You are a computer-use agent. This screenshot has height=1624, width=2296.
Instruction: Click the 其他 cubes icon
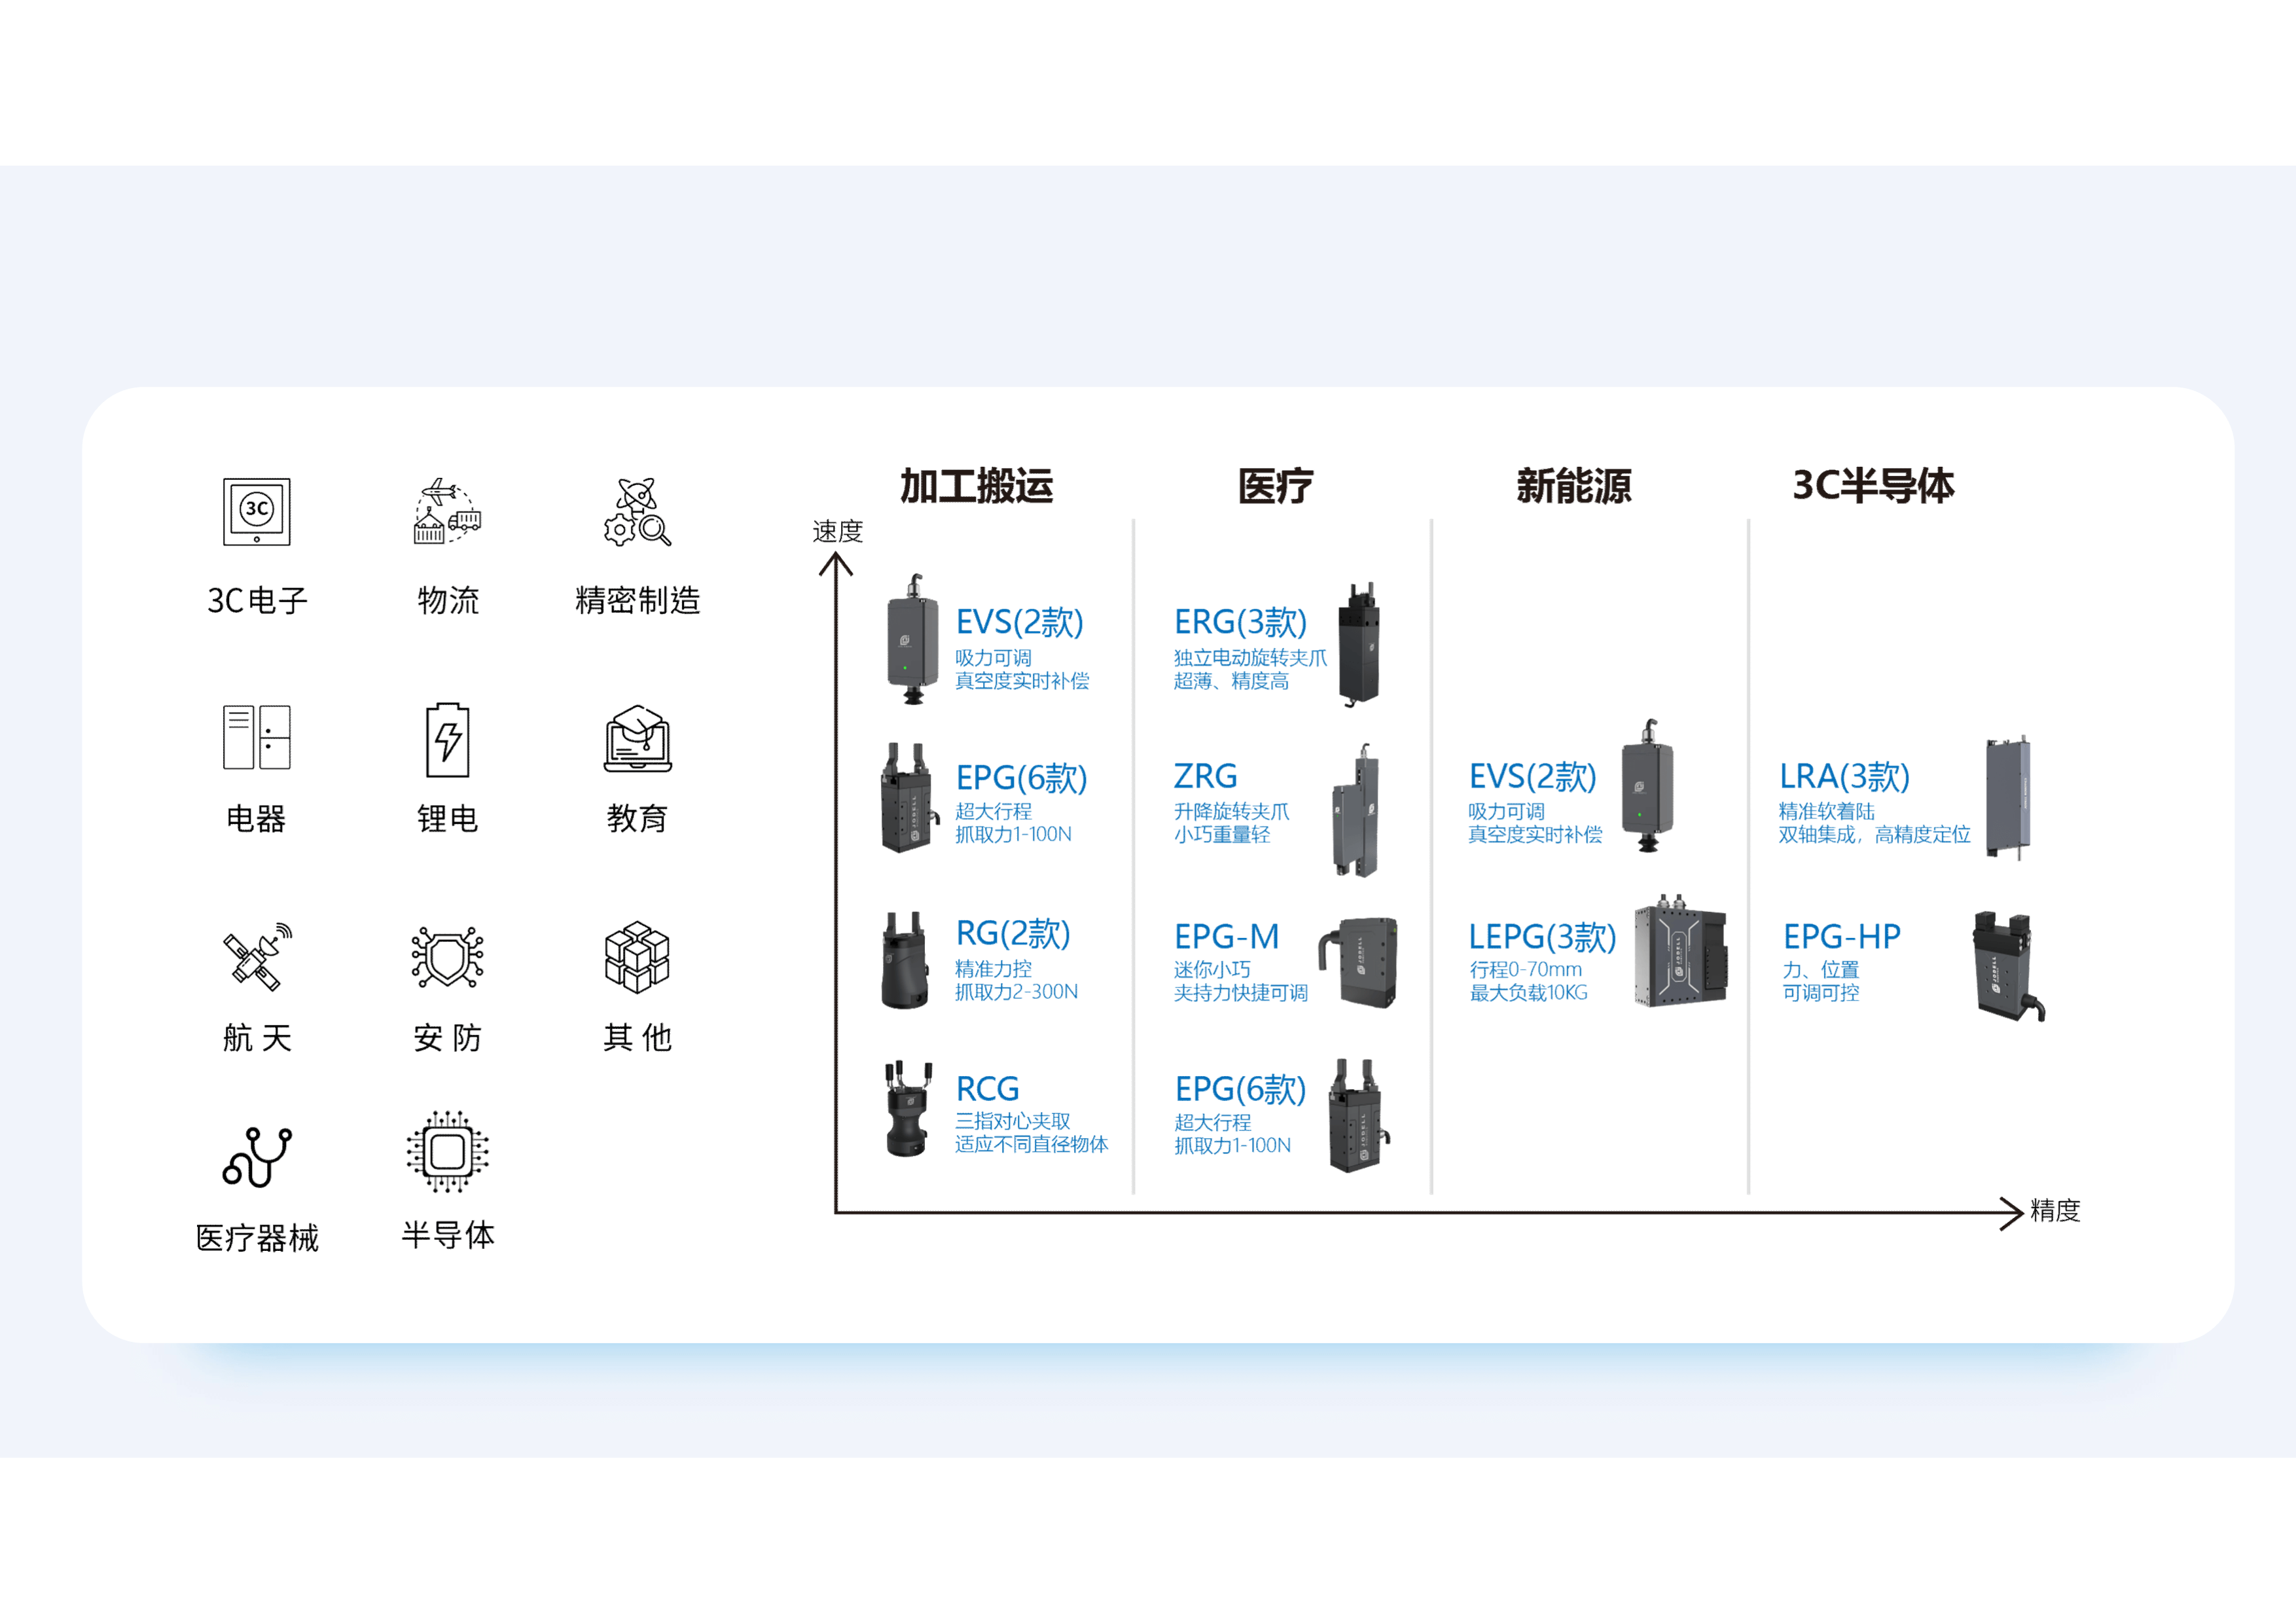point(637,957)
